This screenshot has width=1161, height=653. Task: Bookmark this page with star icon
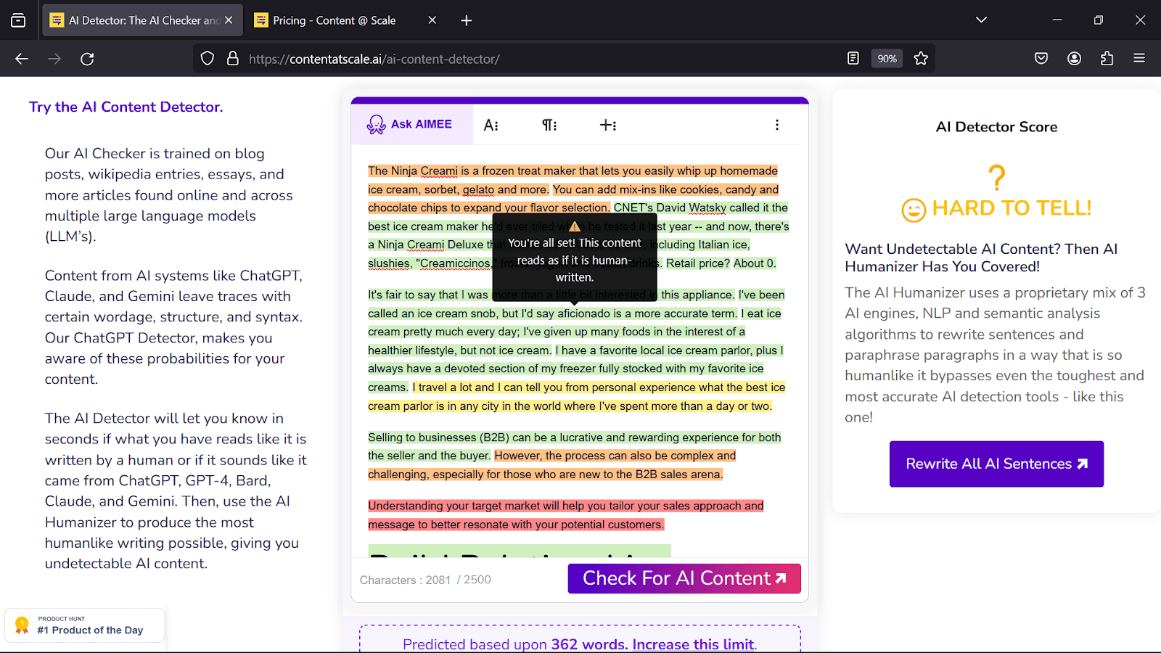tap(921, 59)
